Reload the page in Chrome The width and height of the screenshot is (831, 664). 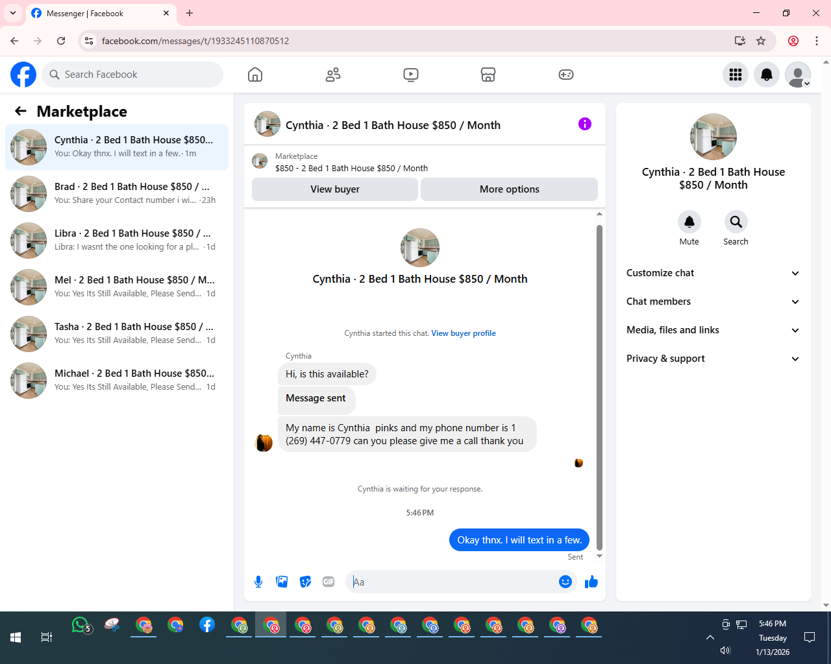coord(61,41)
